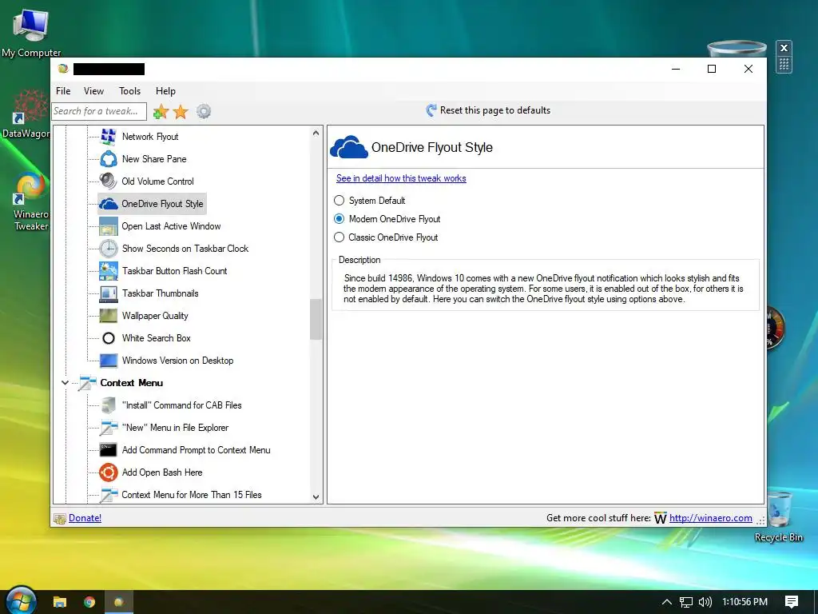Click the tree scrollbar up arrow
This screenshot has width=818, height=614.
point(316,134)
